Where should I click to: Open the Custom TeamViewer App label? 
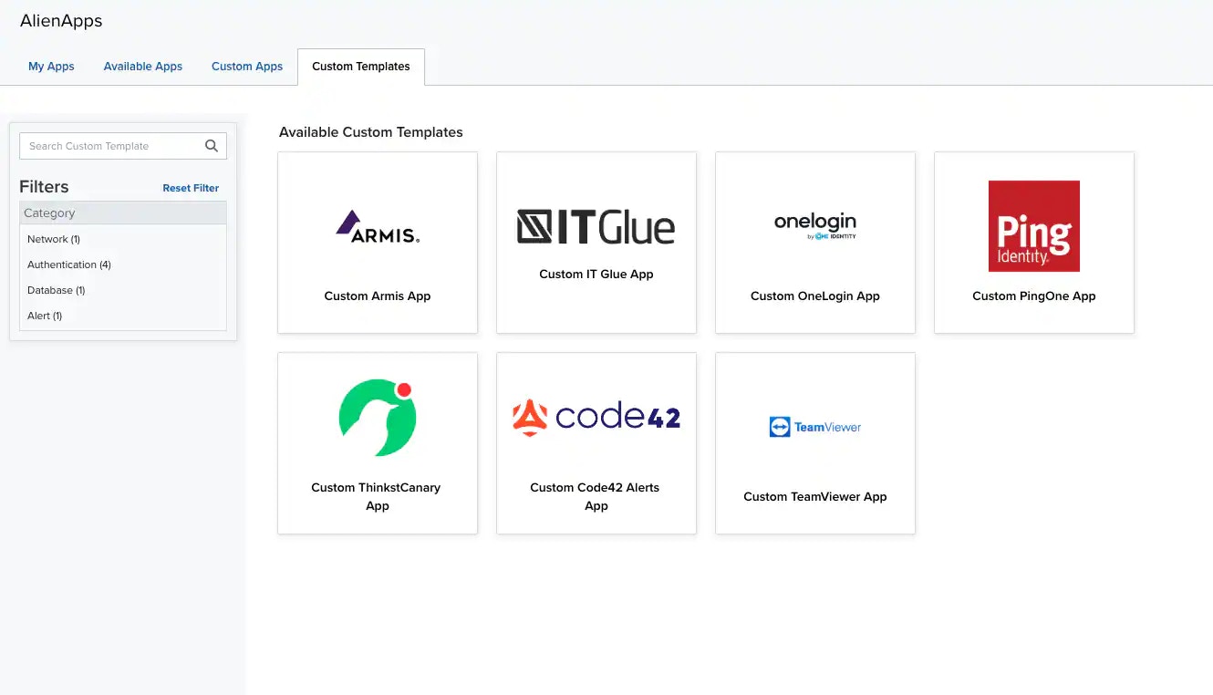click(x=815, y=497)
